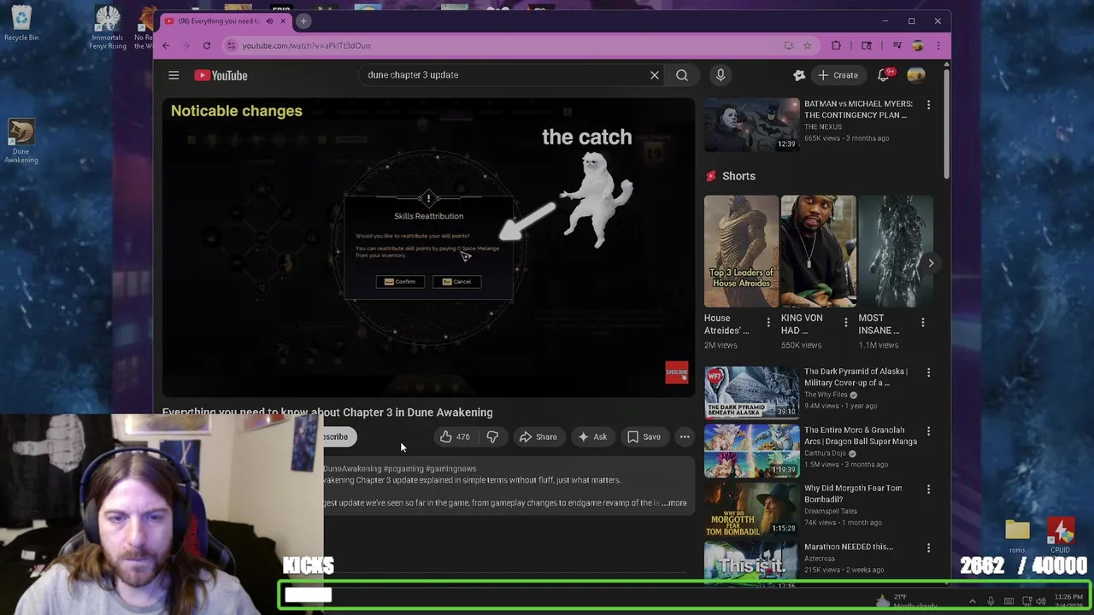Bookmark this page with the star icon
The image size is (1094, 615).
click(807, 45)
